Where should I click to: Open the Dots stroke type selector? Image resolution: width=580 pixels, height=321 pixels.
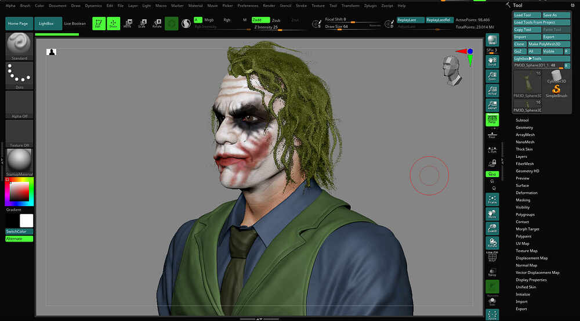pos(19,75)
